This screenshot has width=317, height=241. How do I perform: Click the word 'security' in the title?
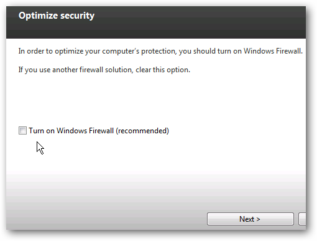pyautogui.click(x=76, y=16)
